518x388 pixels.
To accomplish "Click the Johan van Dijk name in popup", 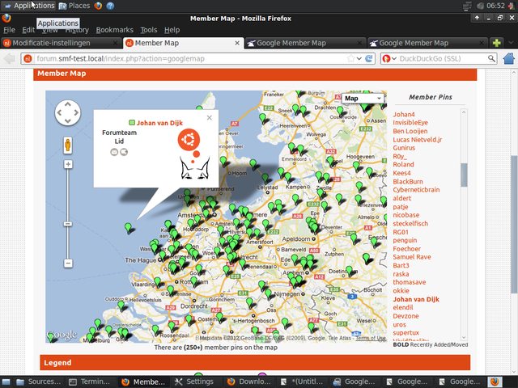I will (x=159, y=123).
